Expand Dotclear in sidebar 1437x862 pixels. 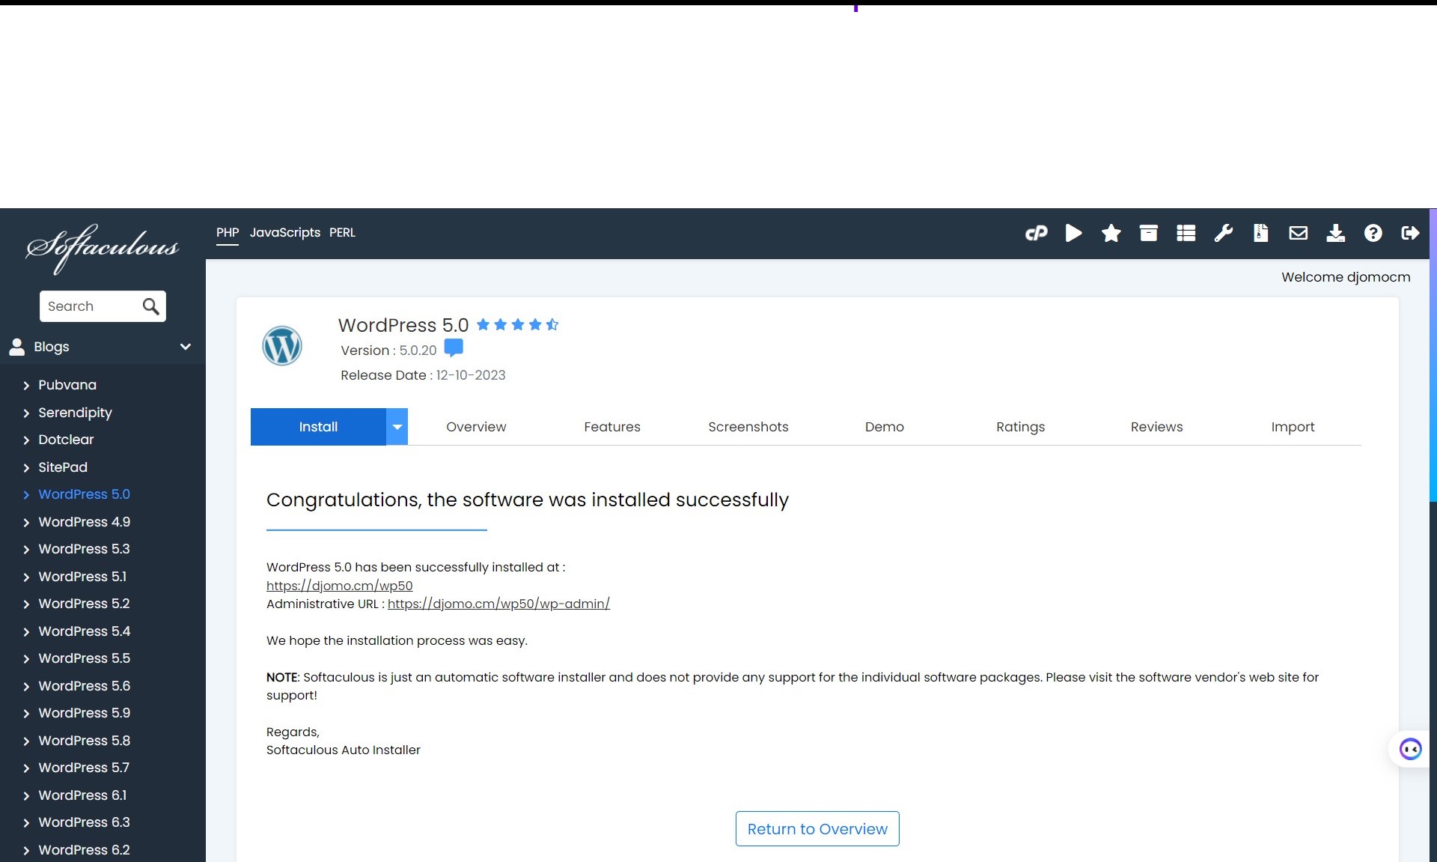[66, 440]
